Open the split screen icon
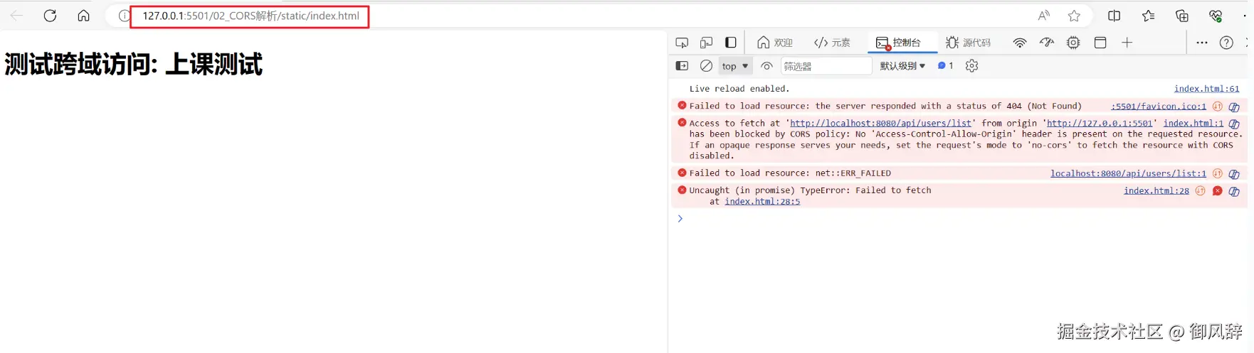This screenshot has height=353, width=1254. coord(1115,16)
